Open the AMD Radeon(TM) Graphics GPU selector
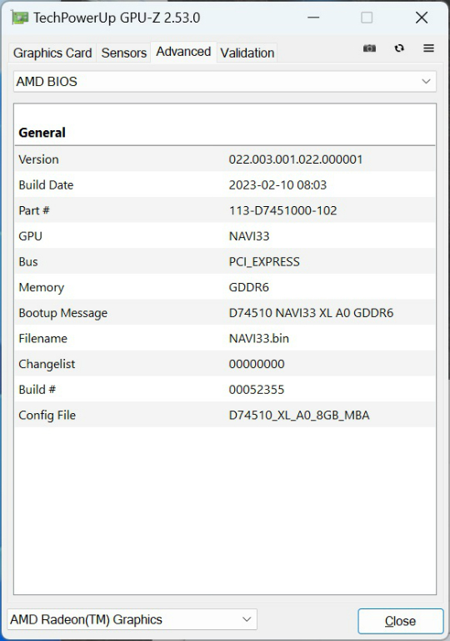Screen dimensions: 450x641 132,619
